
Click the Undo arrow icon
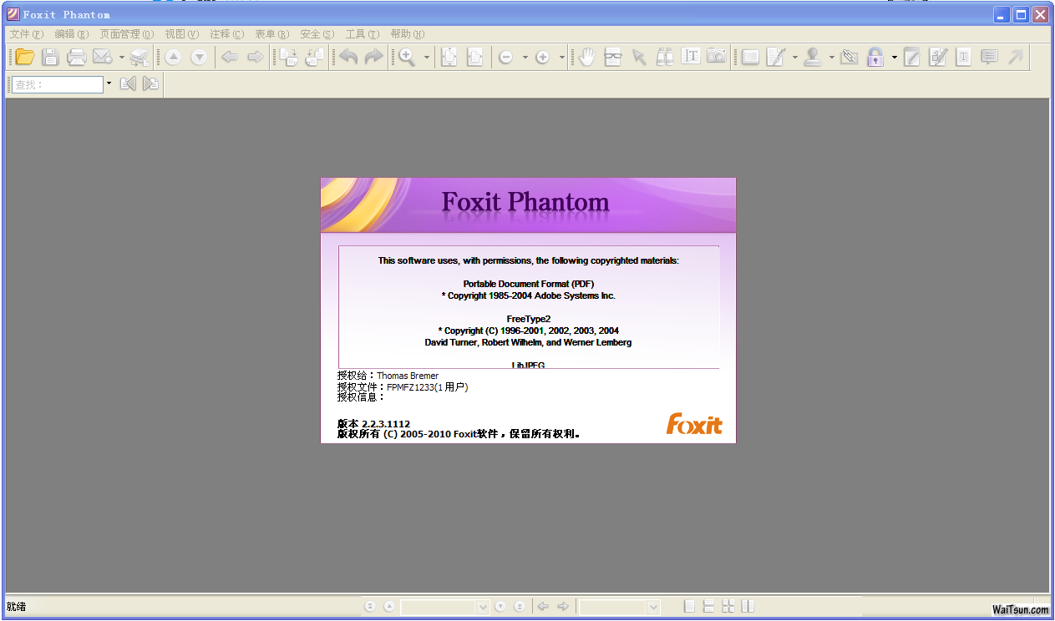coord(348,57)
